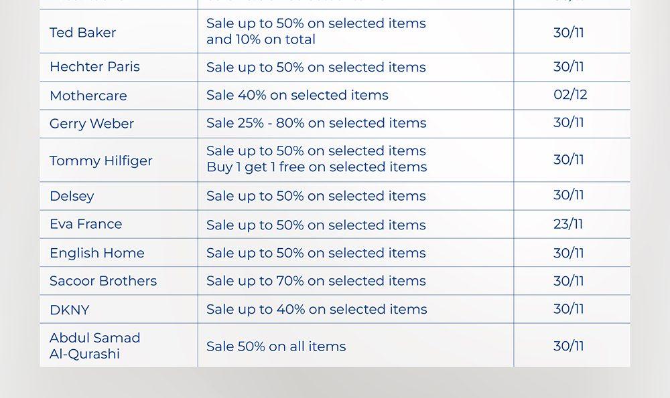The image size is (670, 398).
Task: Click the DKNY 40% sale offer text
Action: pyautogui.click(x=316, y=309)
